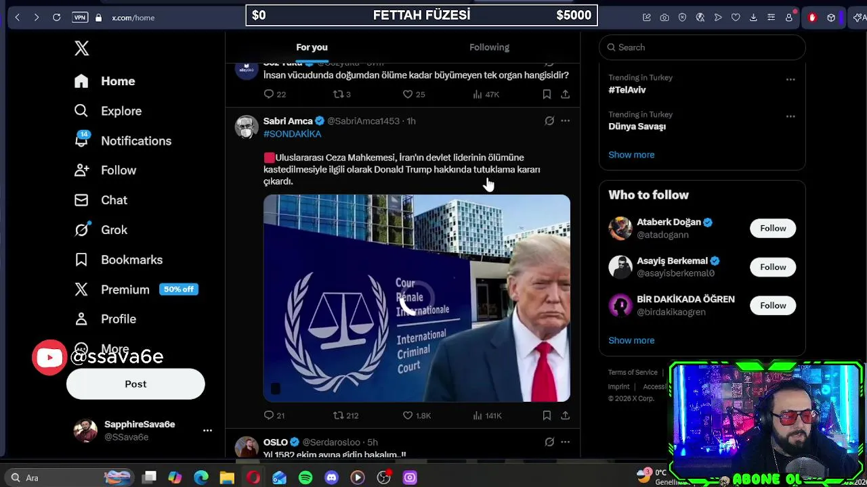Like Sabri Amca tweet (1.8K)
The width and height of the screenshot is (867, 487).
(417, 415)
